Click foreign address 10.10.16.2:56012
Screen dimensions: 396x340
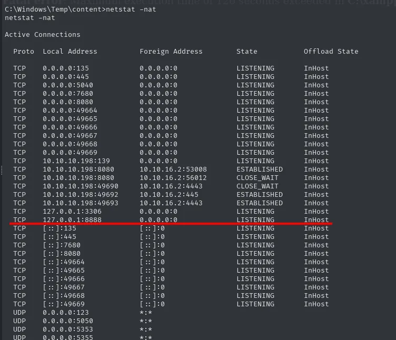point(173,178)
